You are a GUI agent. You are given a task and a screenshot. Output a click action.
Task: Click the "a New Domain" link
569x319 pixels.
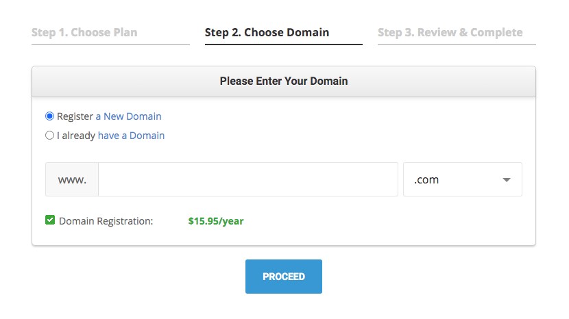pyautogui.click(x=128, y=116)
